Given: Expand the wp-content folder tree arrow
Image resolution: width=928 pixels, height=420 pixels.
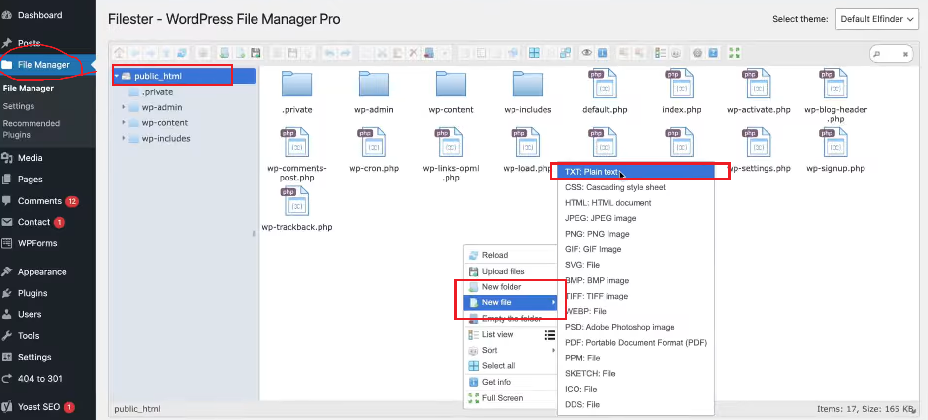Looking at the screenshot, I should pyautogui.click(x=124, y=122).
